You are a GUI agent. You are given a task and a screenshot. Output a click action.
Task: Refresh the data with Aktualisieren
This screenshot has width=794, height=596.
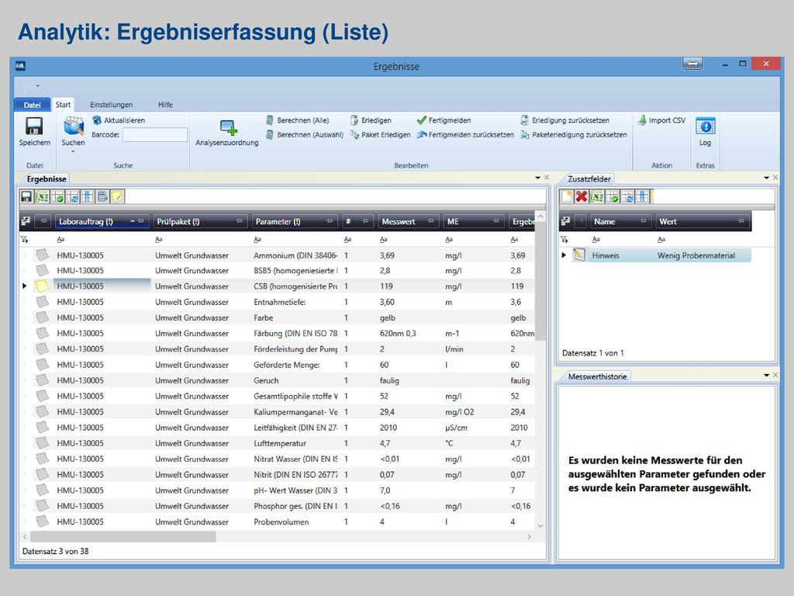[x=119, y=120]
